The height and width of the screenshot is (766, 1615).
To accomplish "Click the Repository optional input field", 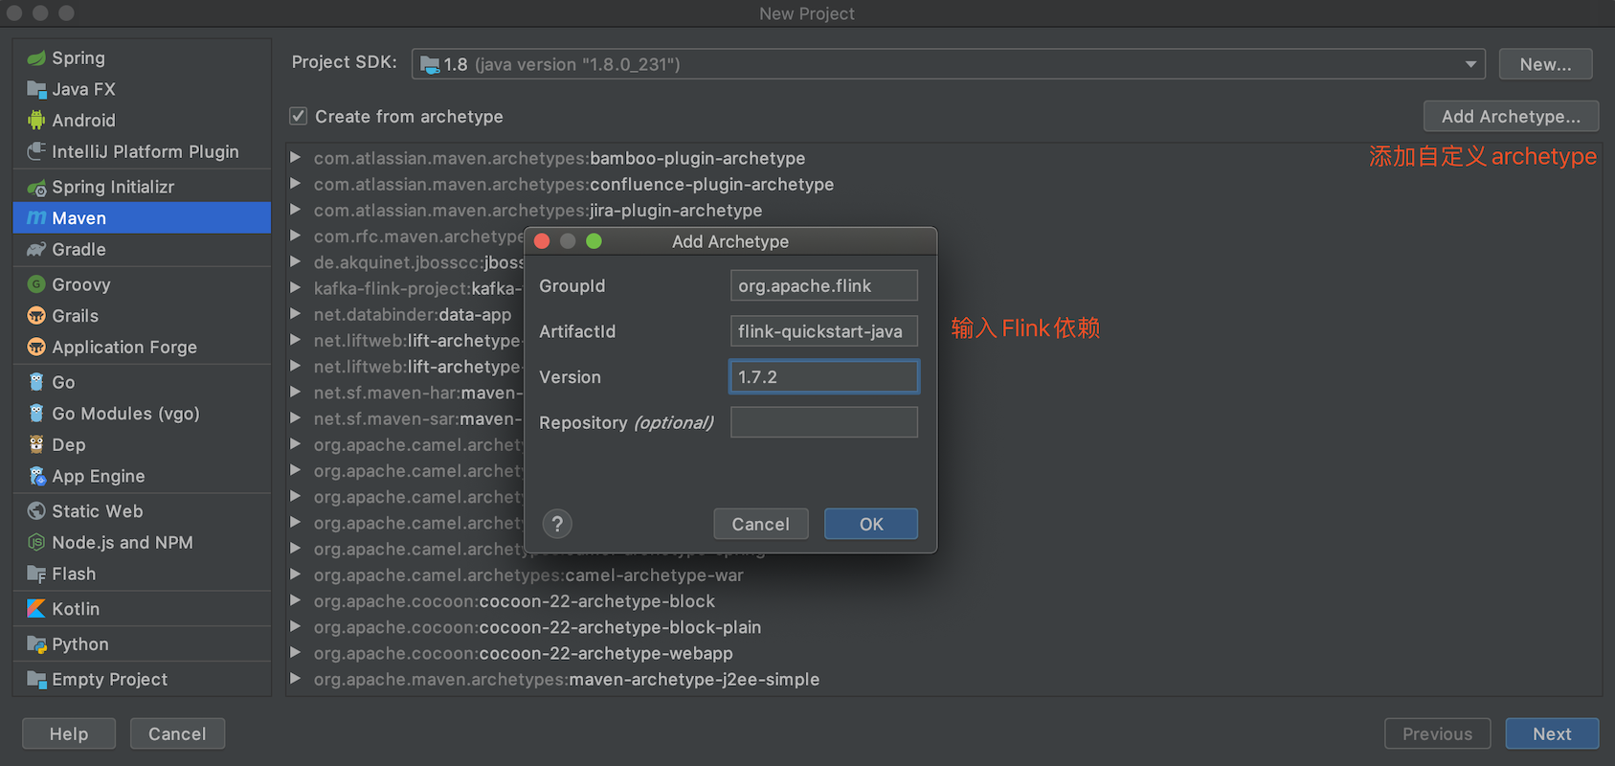I will click(x=823, y=422).
